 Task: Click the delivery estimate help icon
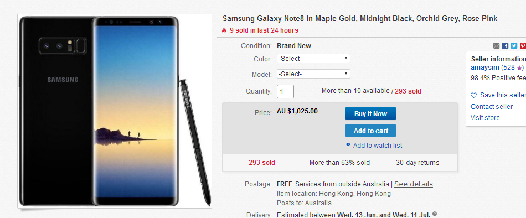point(435,214)
